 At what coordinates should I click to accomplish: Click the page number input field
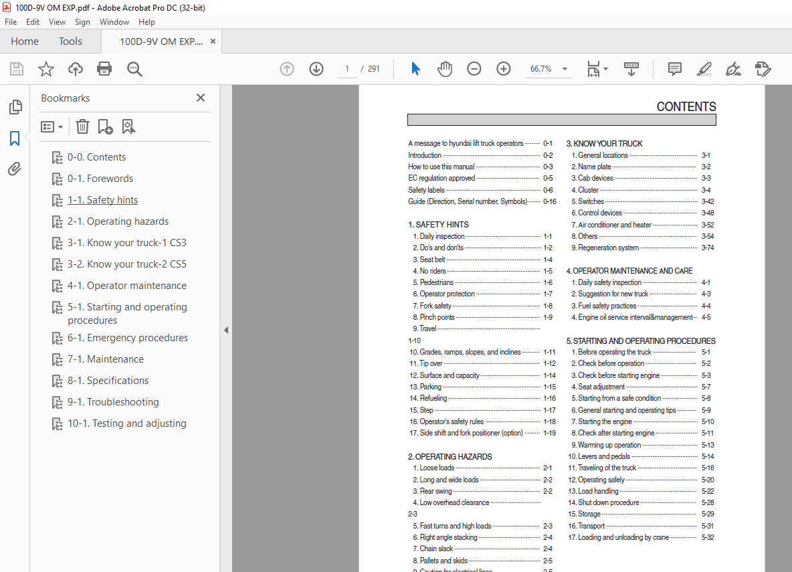pyautogui.click(x=347, y=69)
